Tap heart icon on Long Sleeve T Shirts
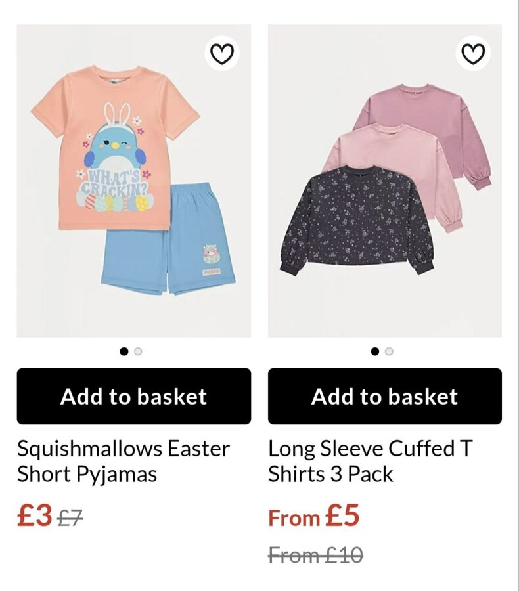Viewport: 519px width, 591px height. click(x=473, y=54)
